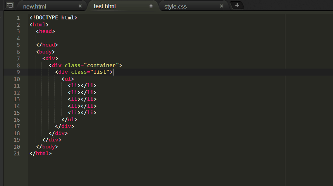Click the closing '</head>' tag
The image size is (333, 186).
click(47, 45)
